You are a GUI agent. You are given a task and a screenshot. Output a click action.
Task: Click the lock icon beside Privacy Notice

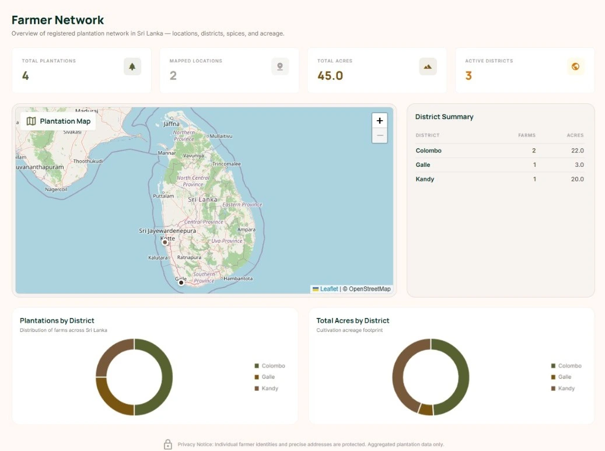(x=168, y=444)
